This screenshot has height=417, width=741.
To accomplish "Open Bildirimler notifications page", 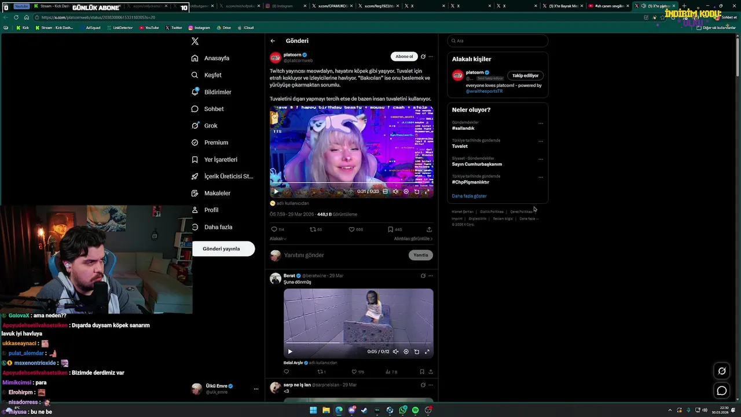I will (211, 92).
